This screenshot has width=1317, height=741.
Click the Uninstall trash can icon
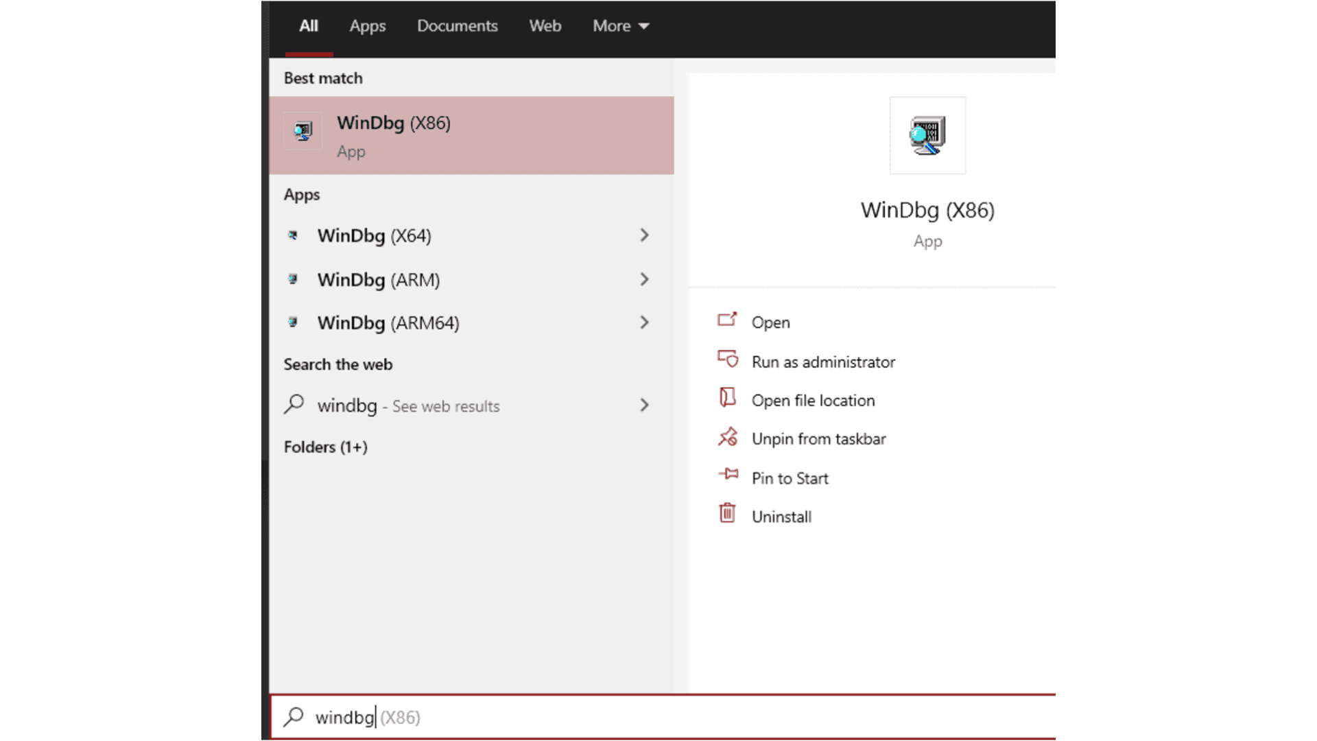pyautogui.click(x=727, y=513)
